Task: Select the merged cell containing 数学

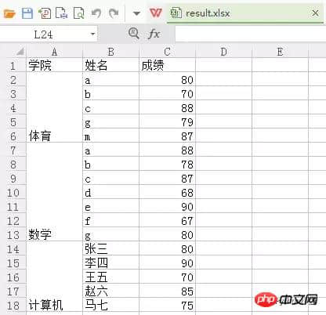Action: point(54,191)
